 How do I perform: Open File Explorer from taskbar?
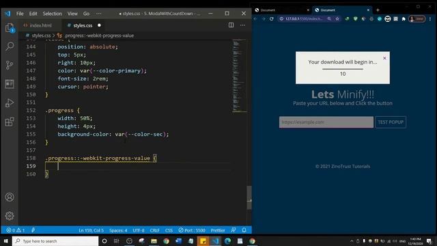[x=154, y=241]
